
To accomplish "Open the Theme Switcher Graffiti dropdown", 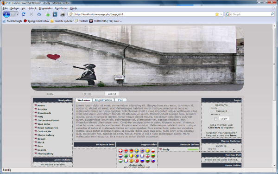I will point(221,149).
